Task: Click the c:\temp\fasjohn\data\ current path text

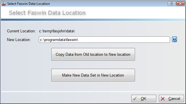Action: (57, 31)
